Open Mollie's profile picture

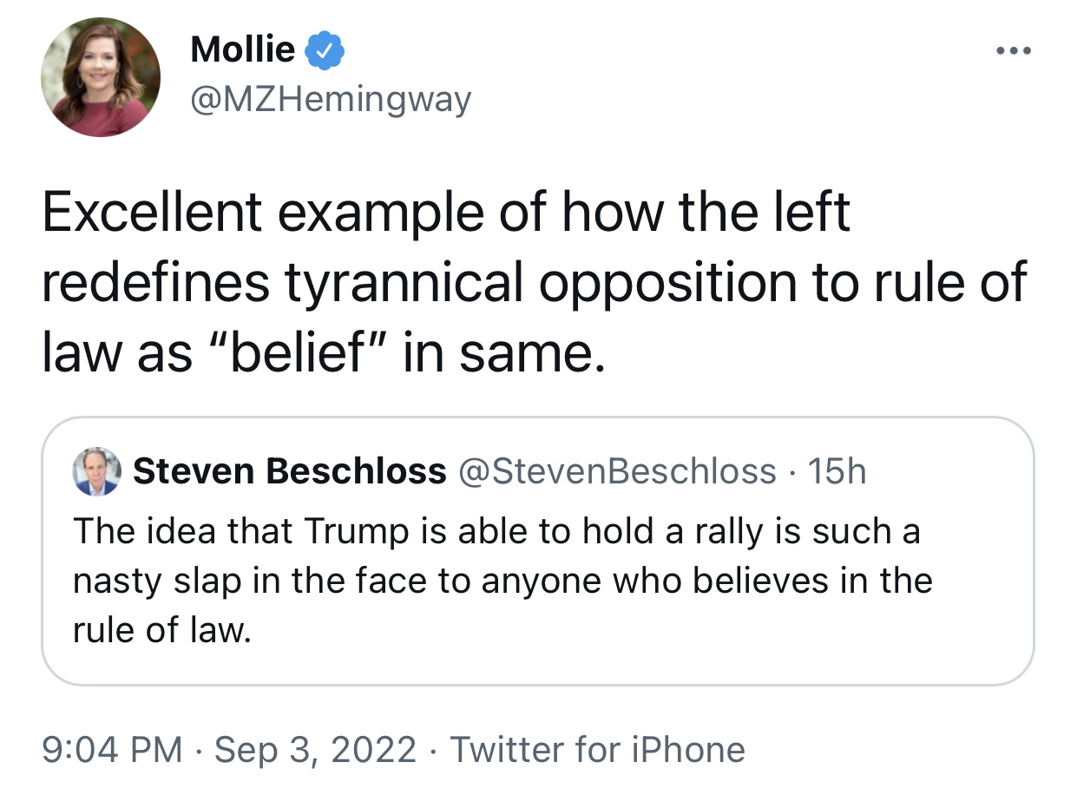click(101, 76)
